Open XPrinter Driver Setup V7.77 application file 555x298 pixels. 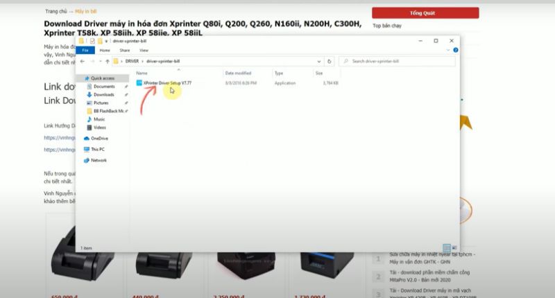[x=166, y=82]
